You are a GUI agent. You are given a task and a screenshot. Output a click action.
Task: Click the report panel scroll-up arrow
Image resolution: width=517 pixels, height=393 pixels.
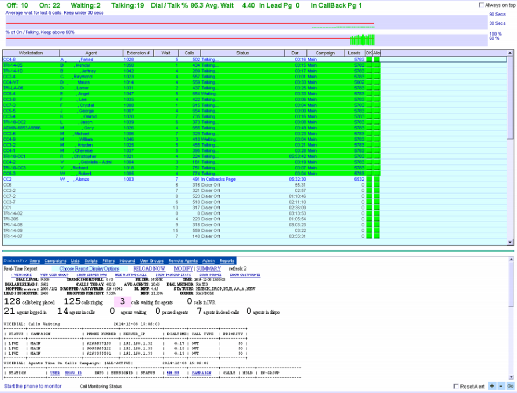tap(512, 260)
